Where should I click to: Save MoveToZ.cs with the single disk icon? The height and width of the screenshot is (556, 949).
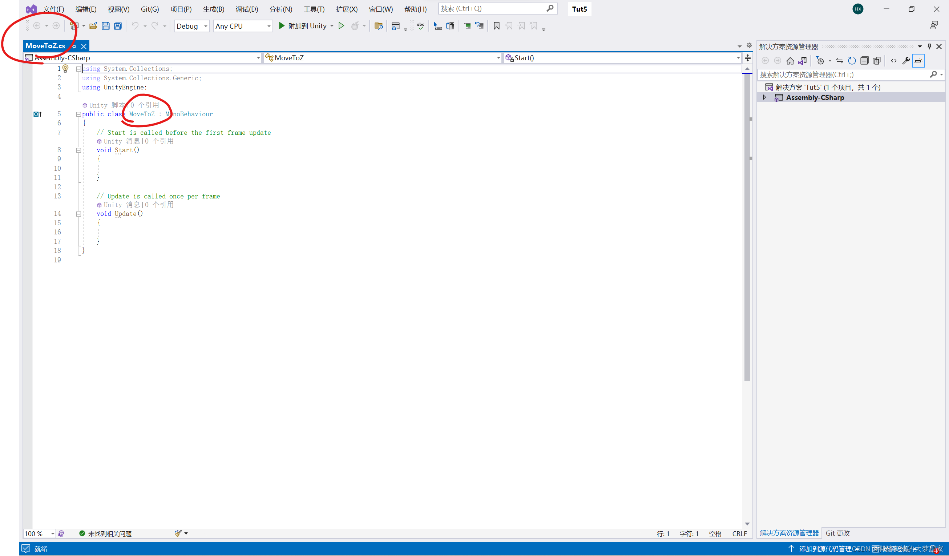pyautogui.click(x=106, y=26)
